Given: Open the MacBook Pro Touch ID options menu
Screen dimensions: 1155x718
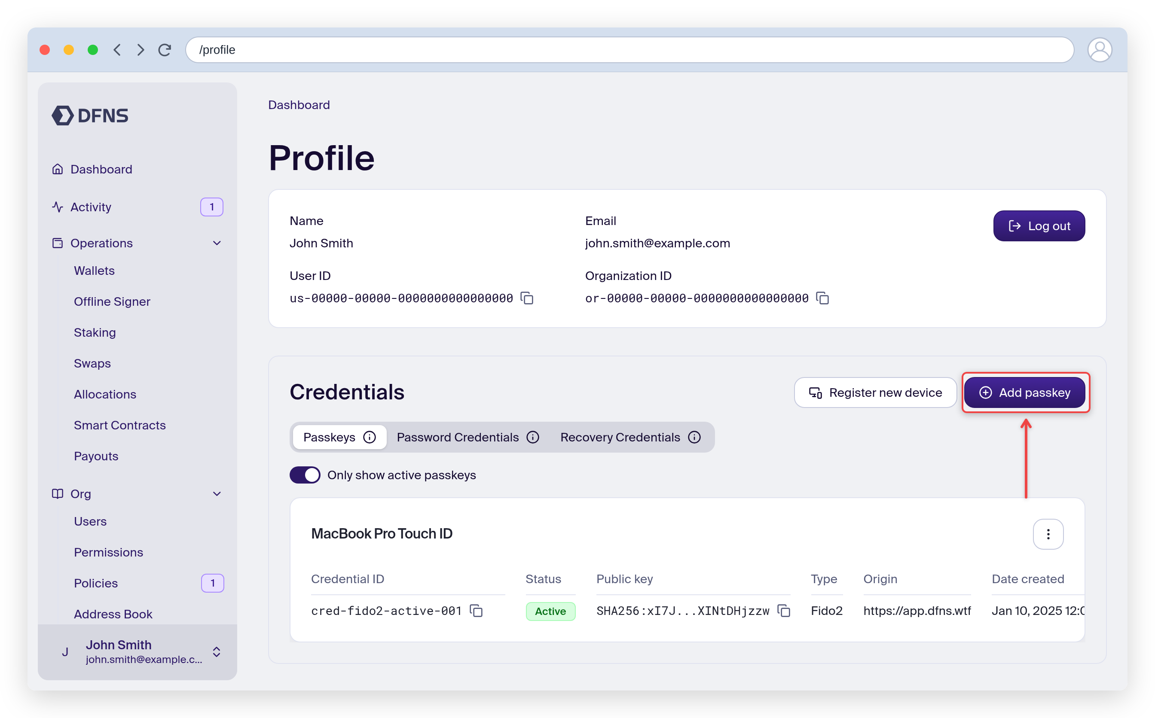Looking at the screenshot, I should [x=1048, y=534].
